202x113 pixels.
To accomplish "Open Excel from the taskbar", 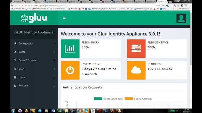I will tap(60, 111).
